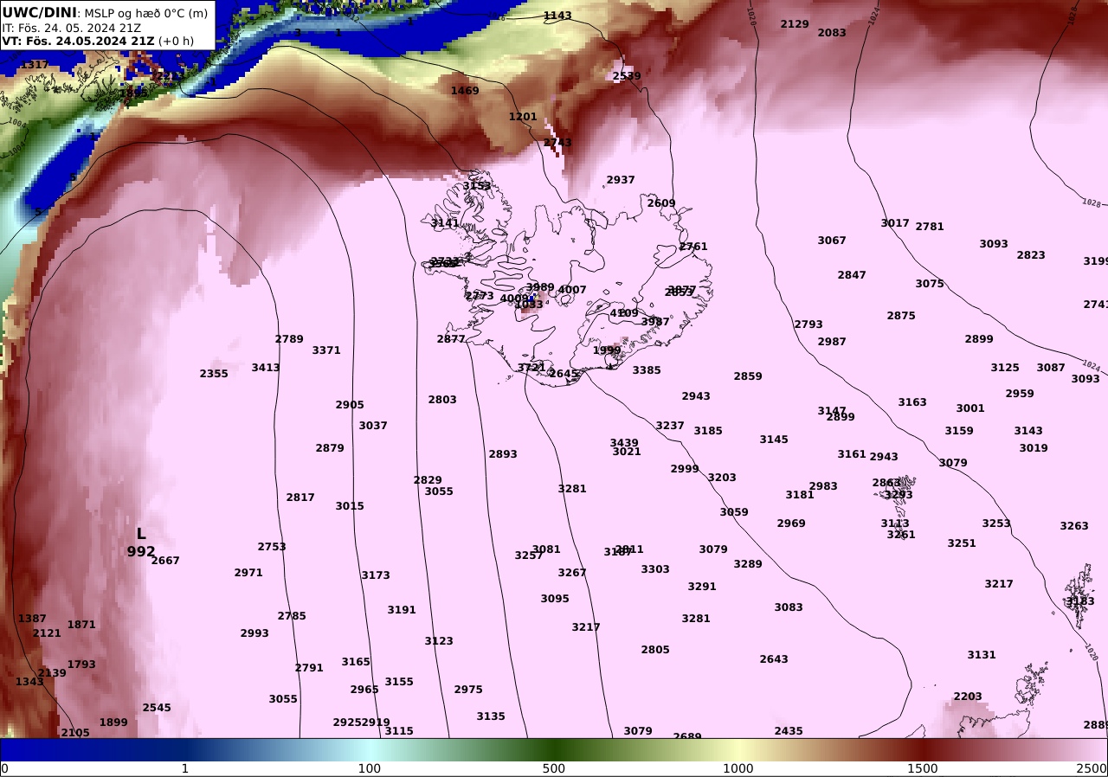Viewport: 1108px width, 777px height.
Task: Click the height value 2875
Action: click(x=901, y=316)
